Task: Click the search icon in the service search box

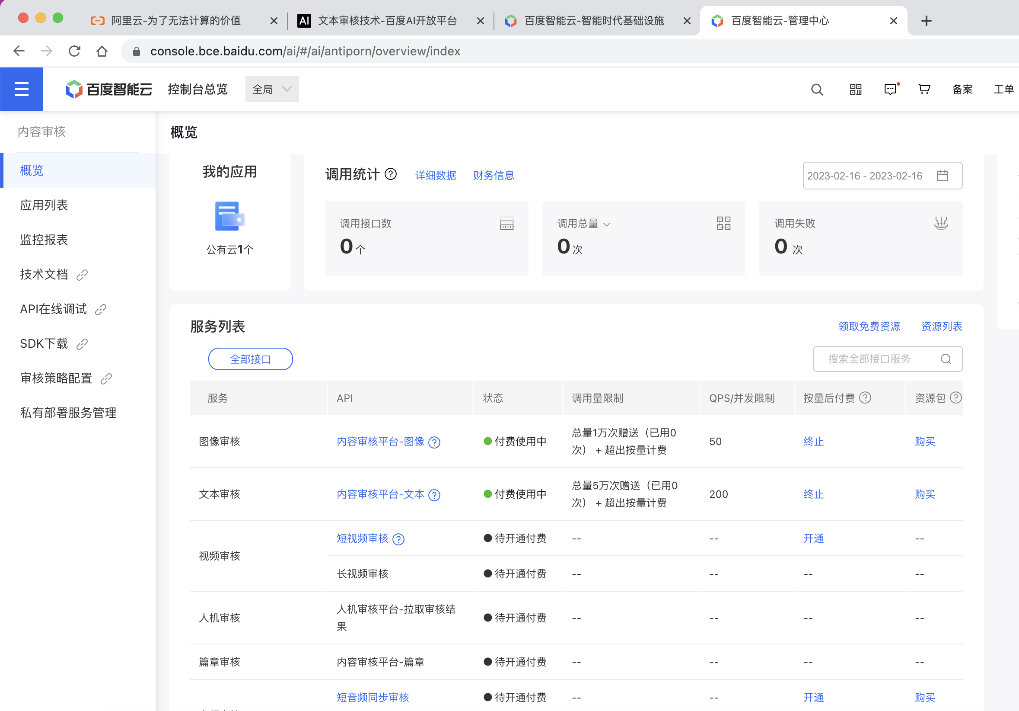Action: point(946,359)
